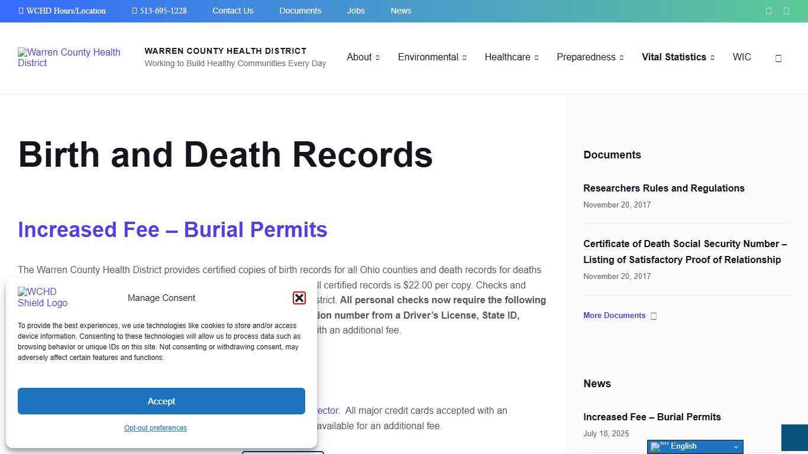Click the phone icon in the top bar
The image size is (808, 454).
pos(135,11)
